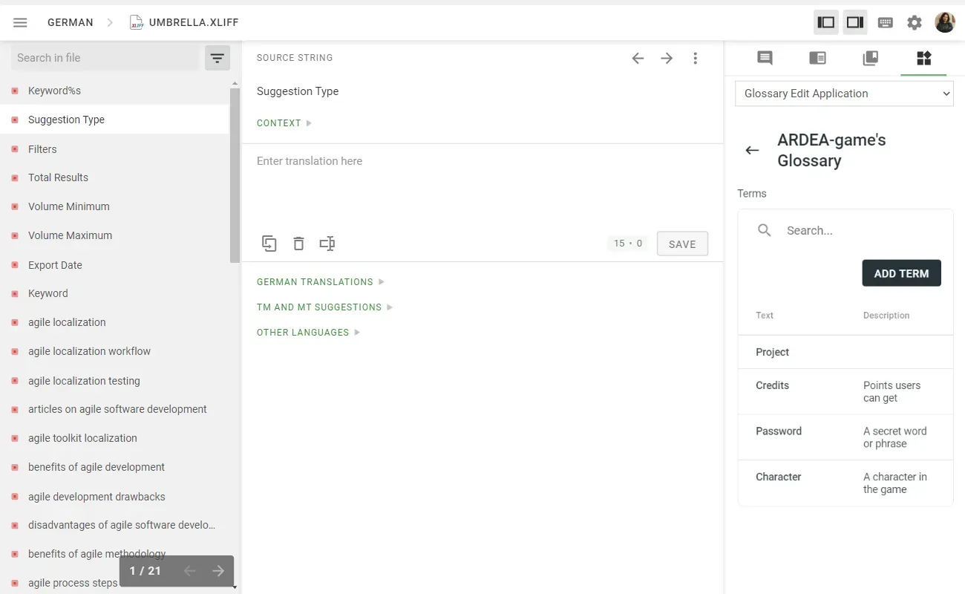
Task: Copy source string using the copy icon
Action: 269,243
